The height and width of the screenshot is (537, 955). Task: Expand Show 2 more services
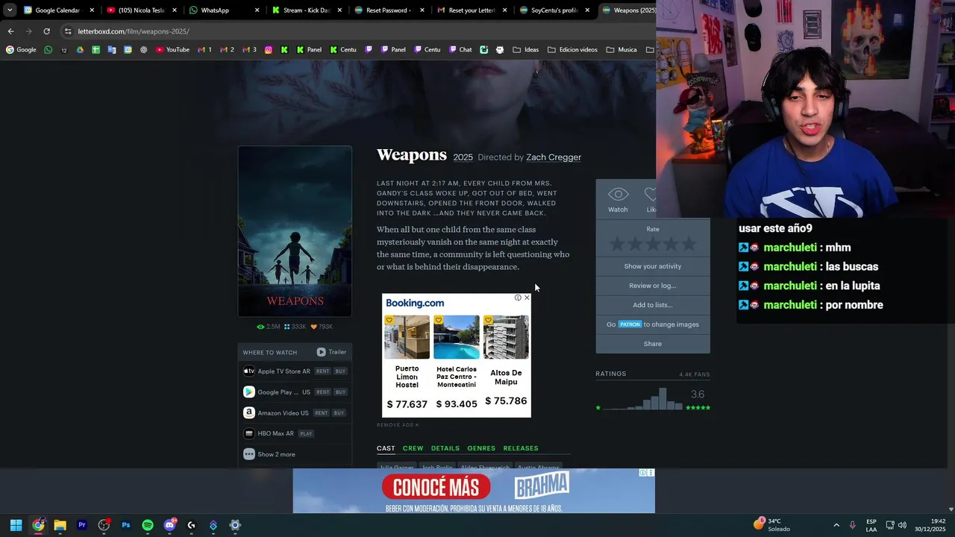(x=269, y=454)
